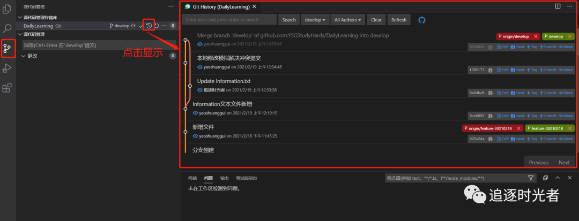Open GitHub icon in Git History toolbar
The image size is (579, 221).
point(422,20)
